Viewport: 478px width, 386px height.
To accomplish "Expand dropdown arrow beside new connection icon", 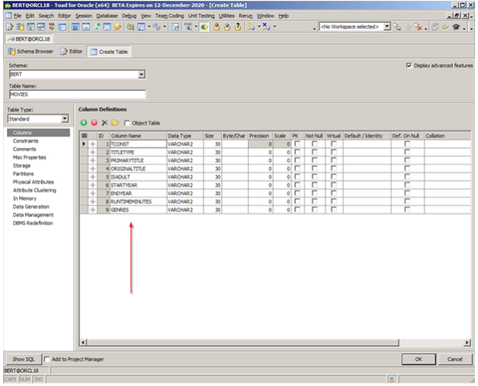I will pyautogui.click(x=259, y=27).
